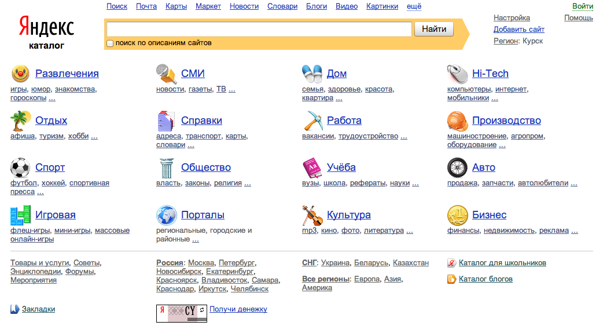Click the CY money counter banner

(182, 313)
